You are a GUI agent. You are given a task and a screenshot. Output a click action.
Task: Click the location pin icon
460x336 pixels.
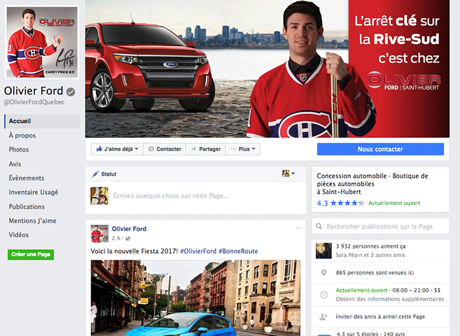323,273
